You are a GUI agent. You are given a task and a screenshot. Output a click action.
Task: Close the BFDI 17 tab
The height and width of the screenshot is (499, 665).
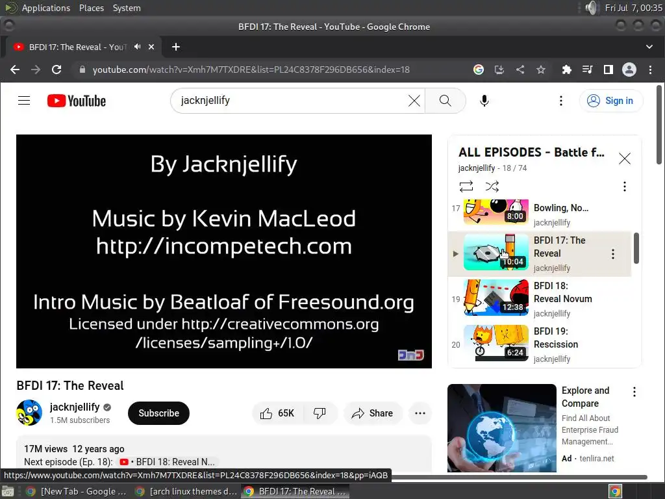151,47
